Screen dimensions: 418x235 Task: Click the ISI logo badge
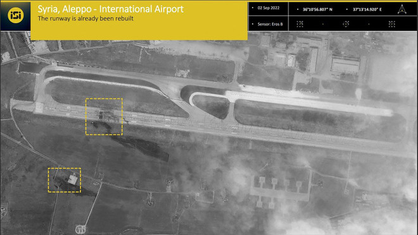click(15, 15)
